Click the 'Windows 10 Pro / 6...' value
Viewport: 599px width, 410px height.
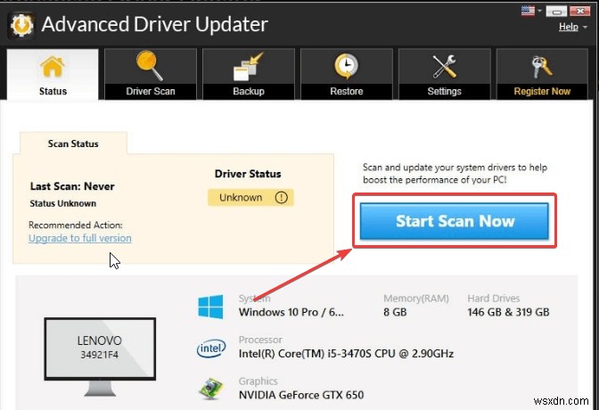[x=291, y=313]
